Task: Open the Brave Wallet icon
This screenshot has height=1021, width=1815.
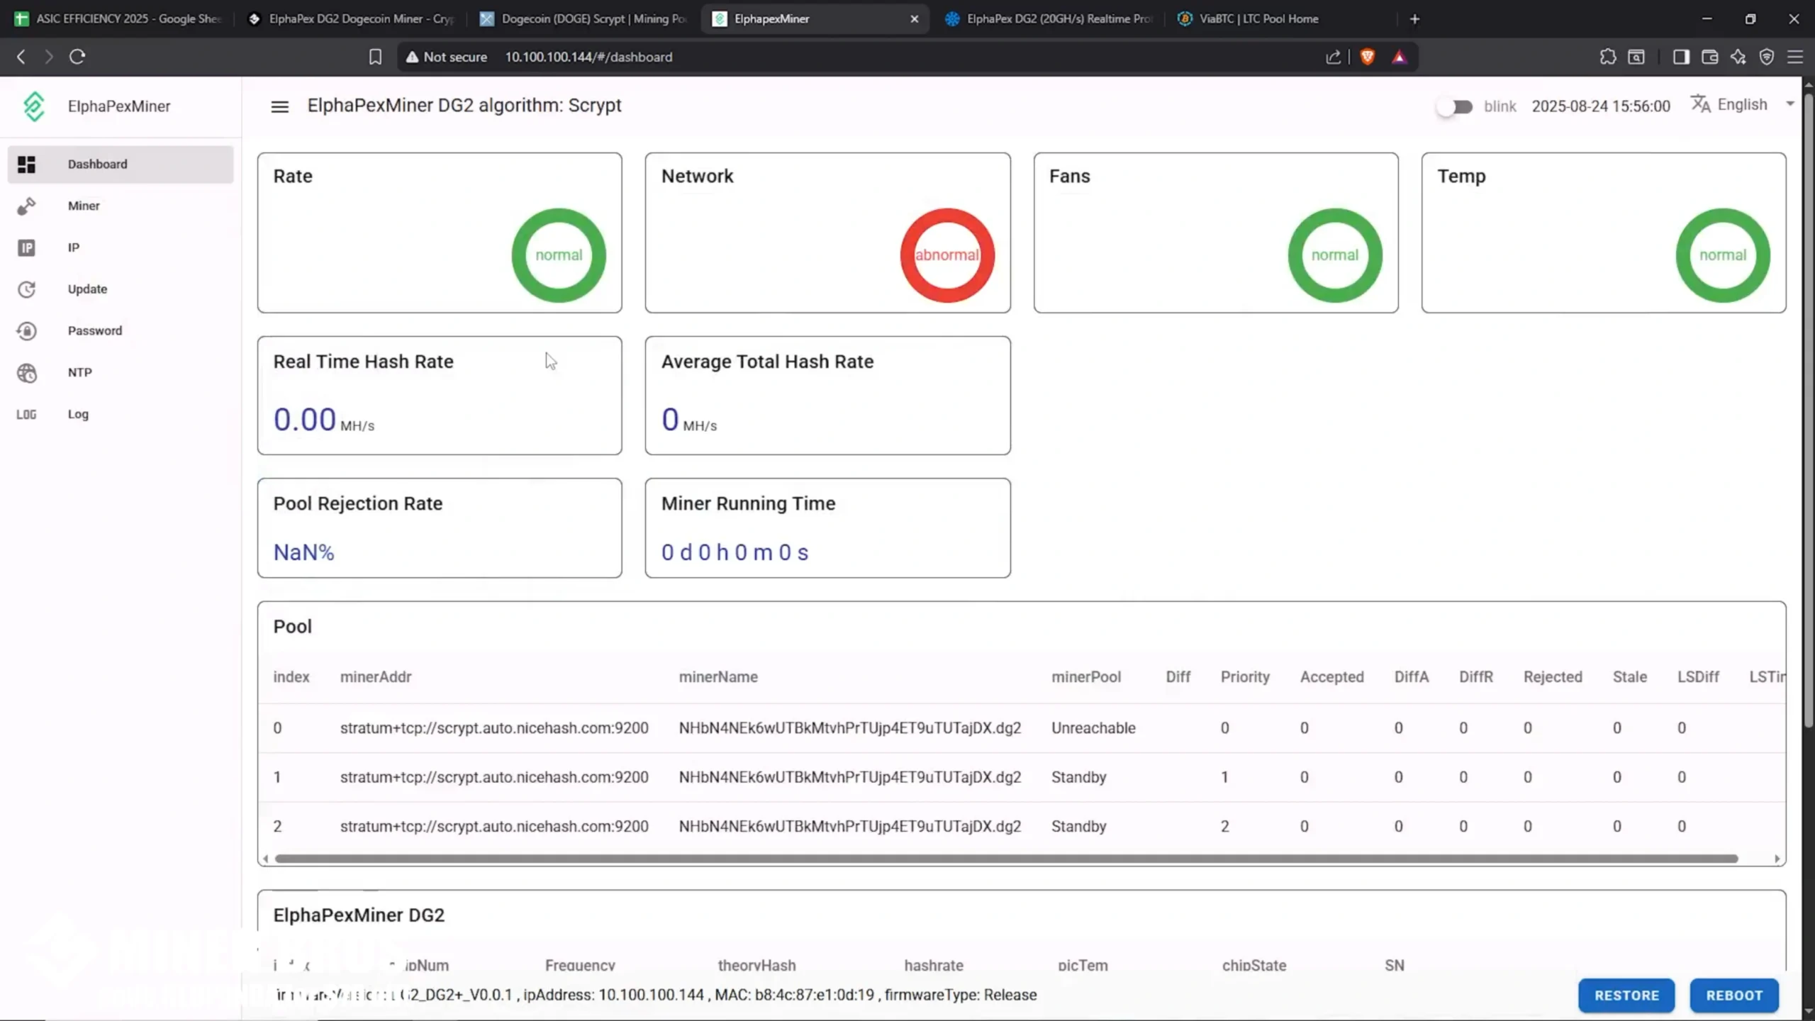Action: click(x=1709, y=57)
